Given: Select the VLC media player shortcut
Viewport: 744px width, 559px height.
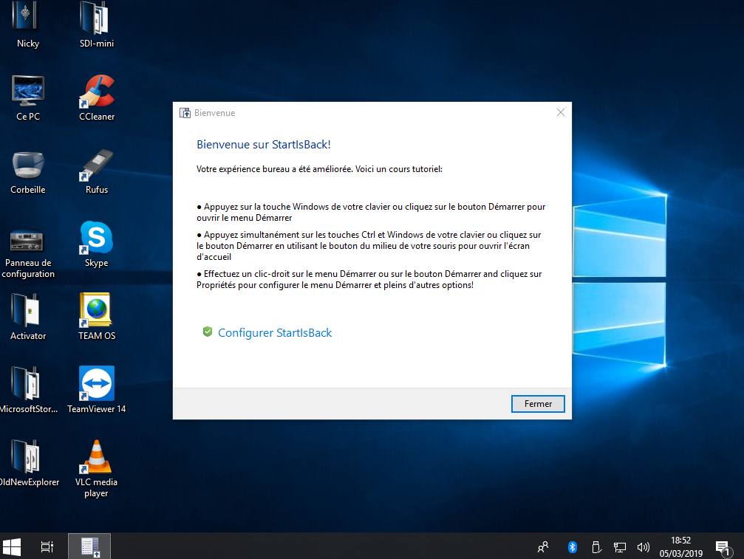Looking at the screenshot, I should point(96,468).
